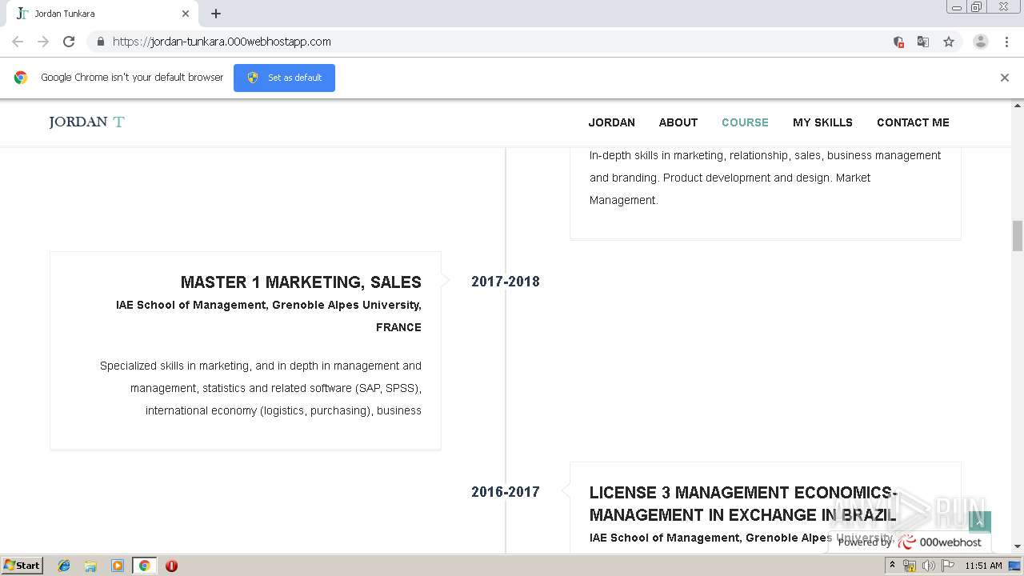The height and width of the screenshot is (576, 1024).
Task: Click the In-depth skills in marketing paragraph
Action: point(765,178)
